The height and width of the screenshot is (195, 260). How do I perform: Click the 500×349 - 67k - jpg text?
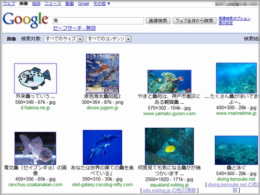click(x=35, y=102)
